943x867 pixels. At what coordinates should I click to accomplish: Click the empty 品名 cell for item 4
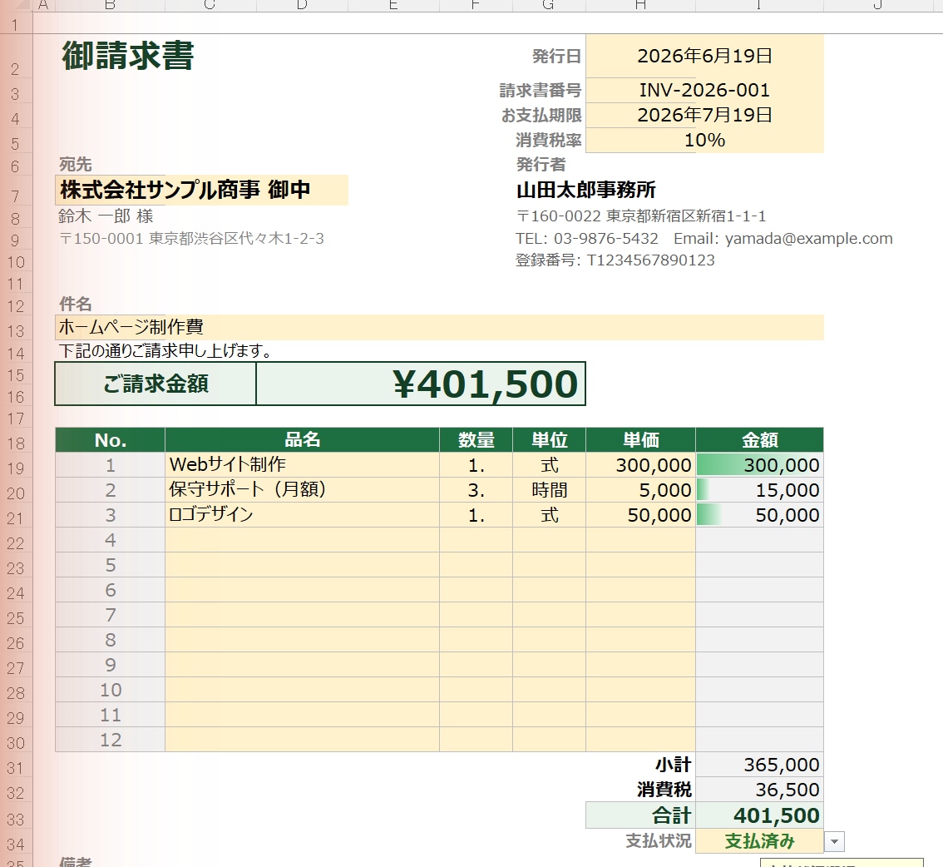(x=302, y=540)
